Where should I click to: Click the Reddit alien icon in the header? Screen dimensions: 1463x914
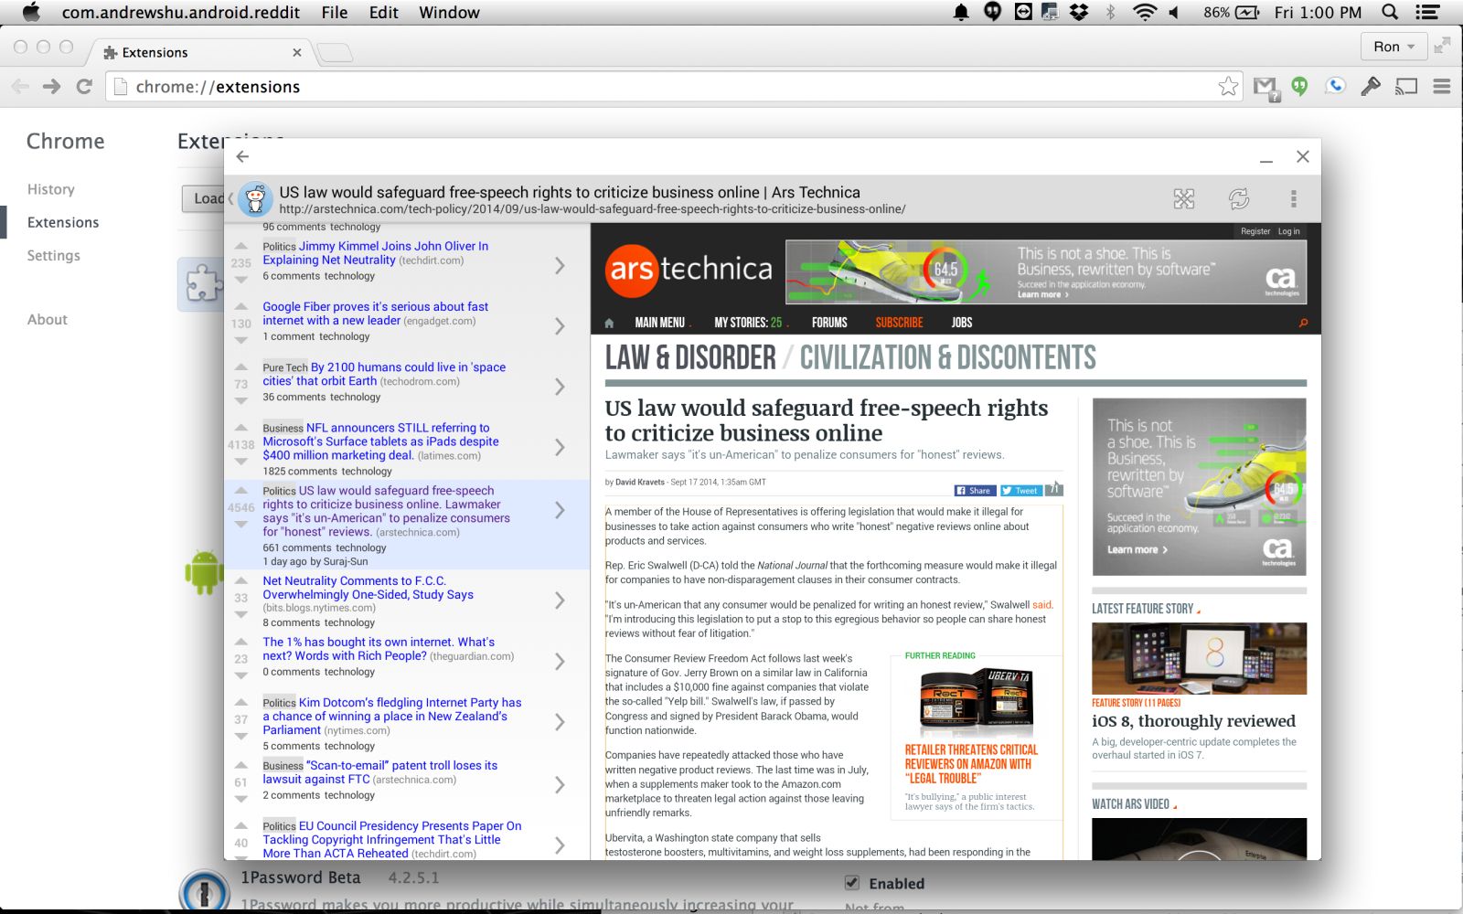point(256,198)
